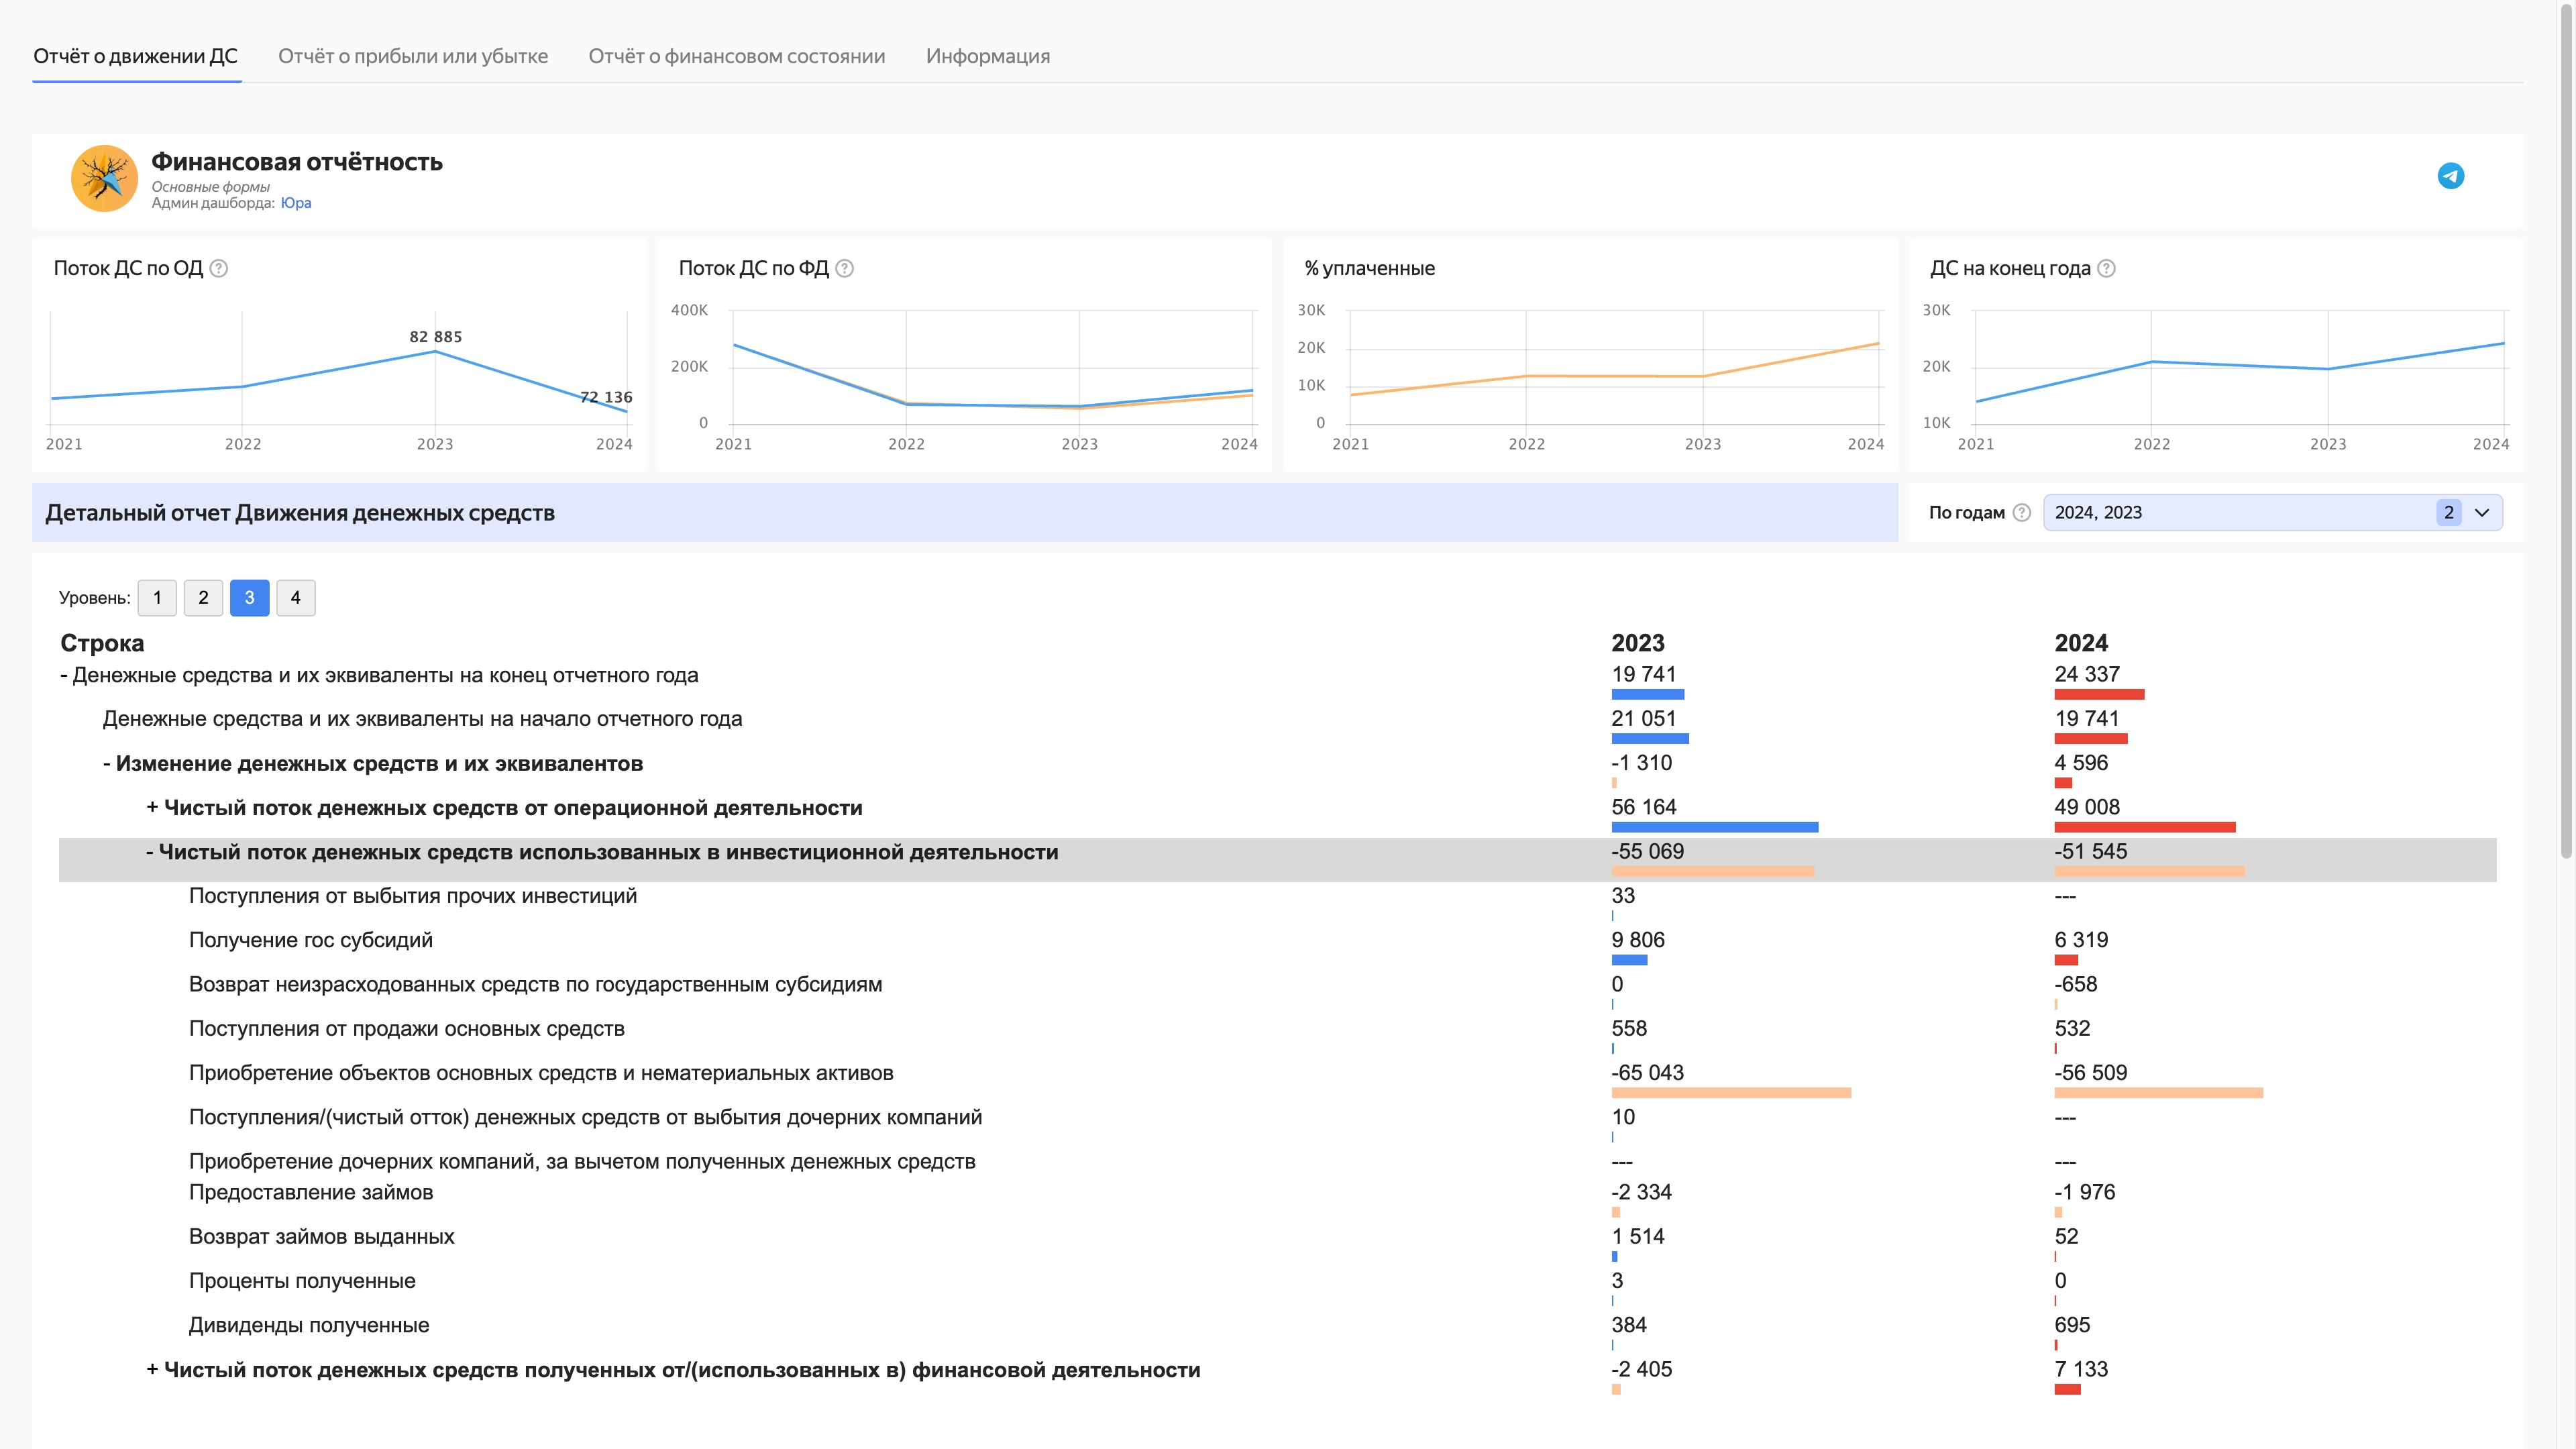Click help icon beside ДС на конец года
2576x1449 pixels.
click(x=2106, y=268)
